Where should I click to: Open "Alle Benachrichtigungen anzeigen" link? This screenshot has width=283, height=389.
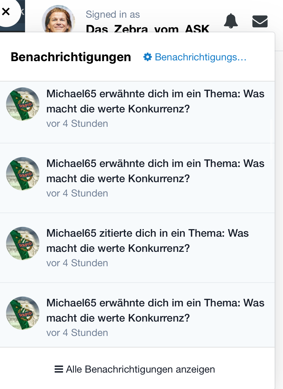click(x=140, y=369)
